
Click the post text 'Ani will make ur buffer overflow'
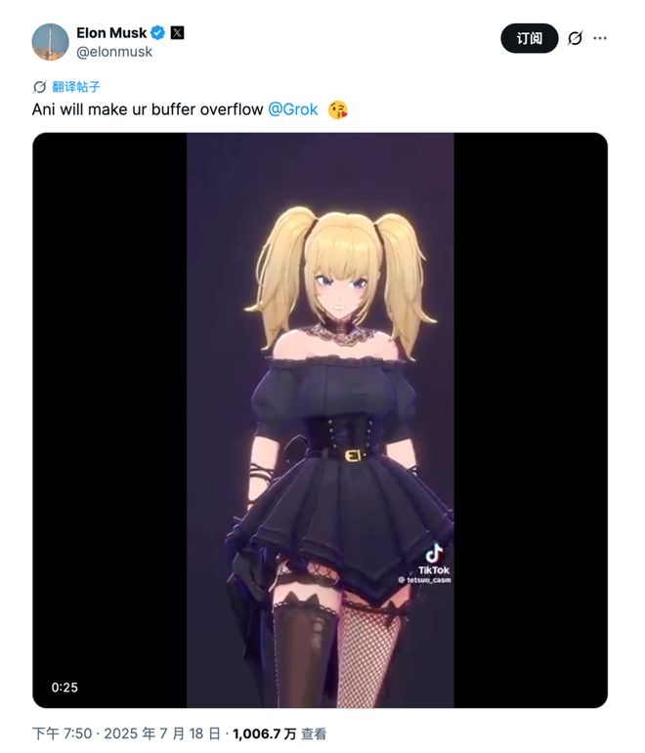pyautogui.click(x=148, y=109)
